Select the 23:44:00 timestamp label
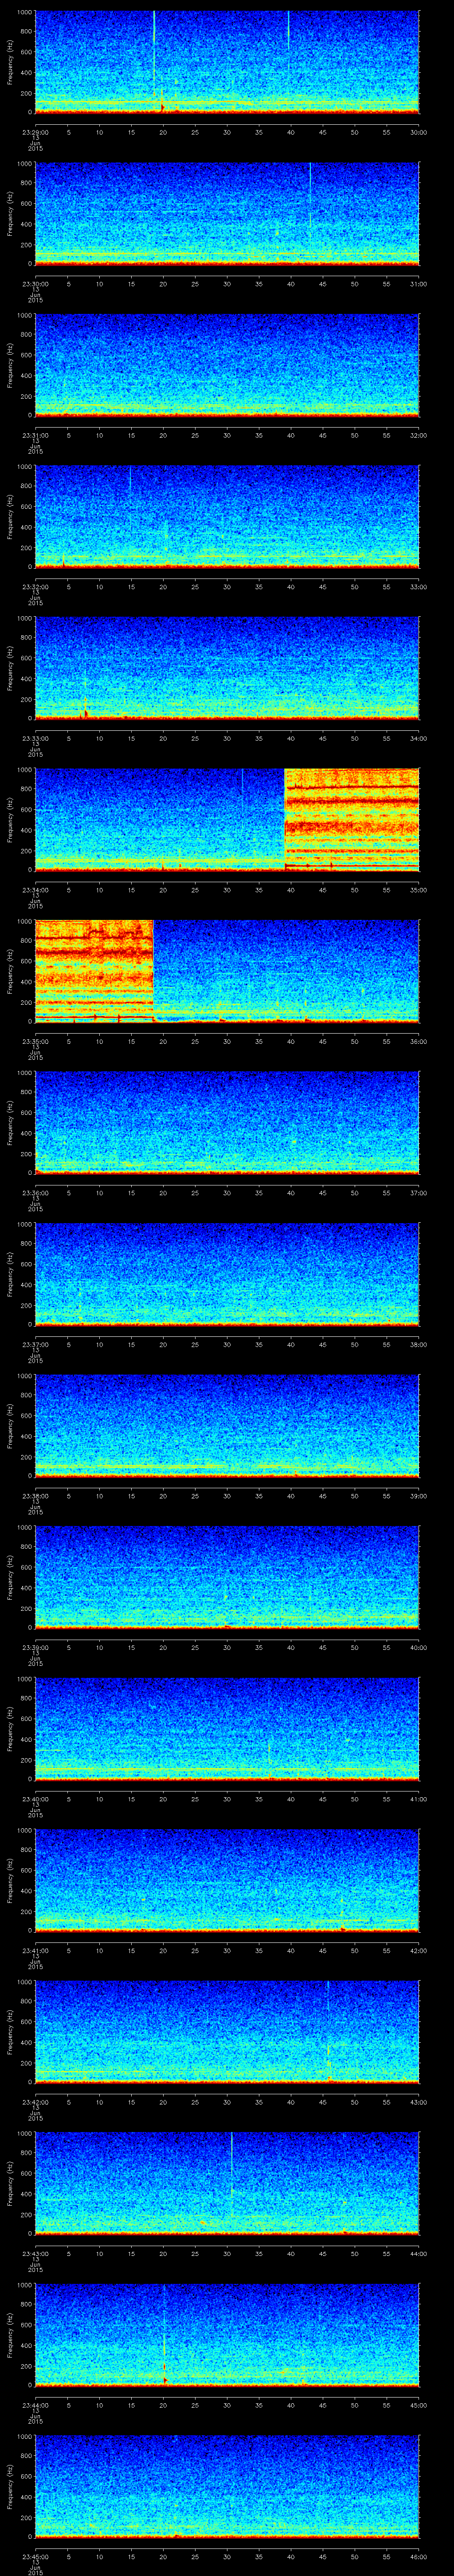Image resolution: width=454 pixels, height=2576 pixels. [x=35, y=2404]
